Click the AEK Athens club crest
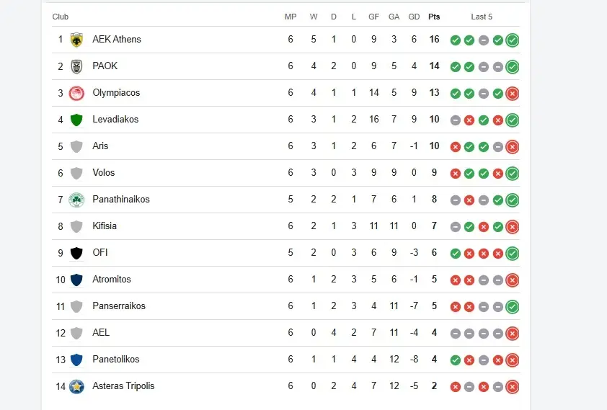Viewport: 607px width, 410px height. pos(76,40)
